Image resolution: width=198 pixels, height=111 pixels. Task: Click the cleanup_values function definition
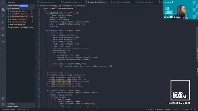pyautogui.click(x=57, y=90)
